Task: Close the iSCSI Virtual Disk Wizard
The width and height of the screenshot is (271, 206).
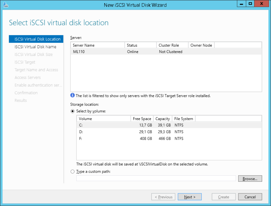Action: [261, 4]
